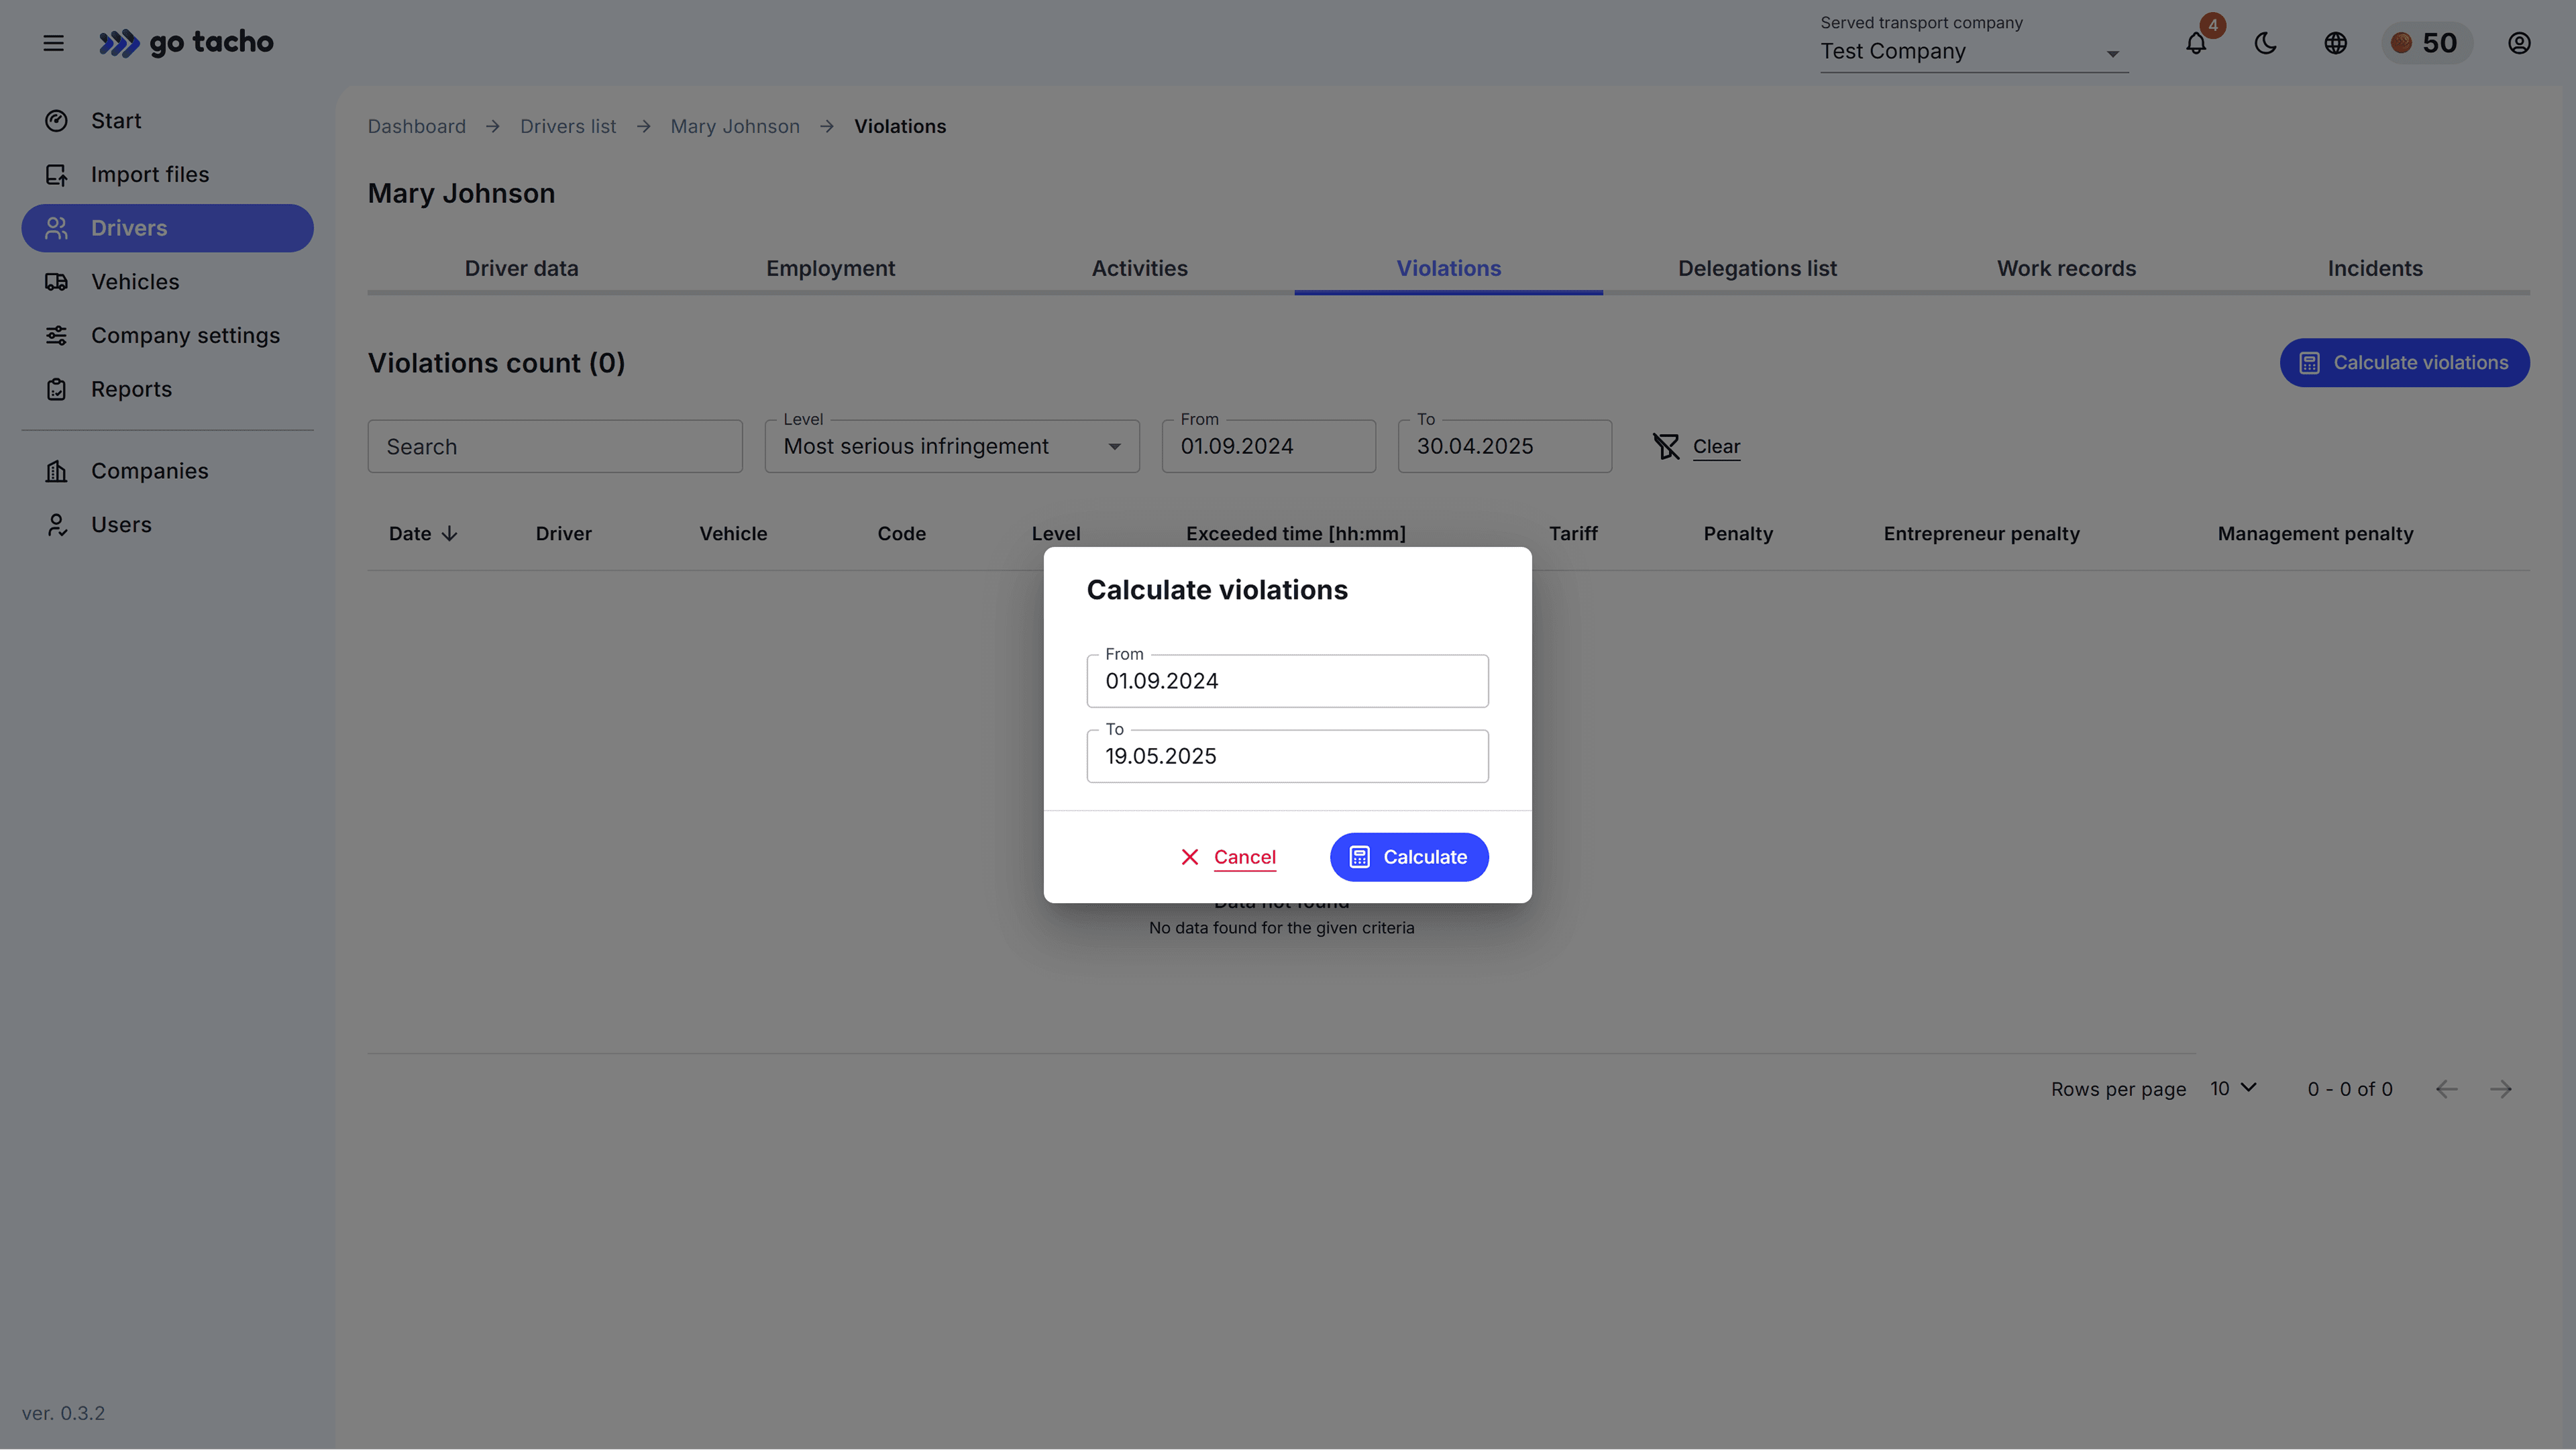2576x1450 pixels.
Task: Click the Code column header
Action: click(901, 534)
